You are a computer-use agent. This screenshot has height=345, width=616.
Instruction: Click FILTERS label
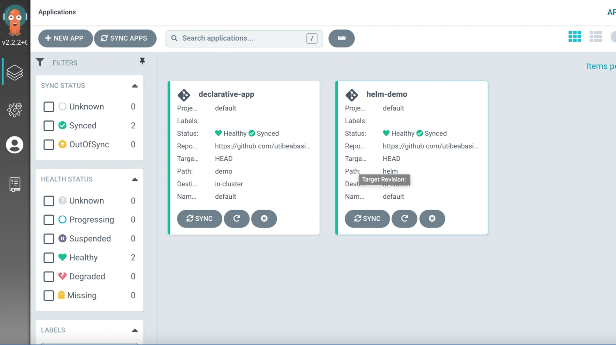tap(65, 63)
